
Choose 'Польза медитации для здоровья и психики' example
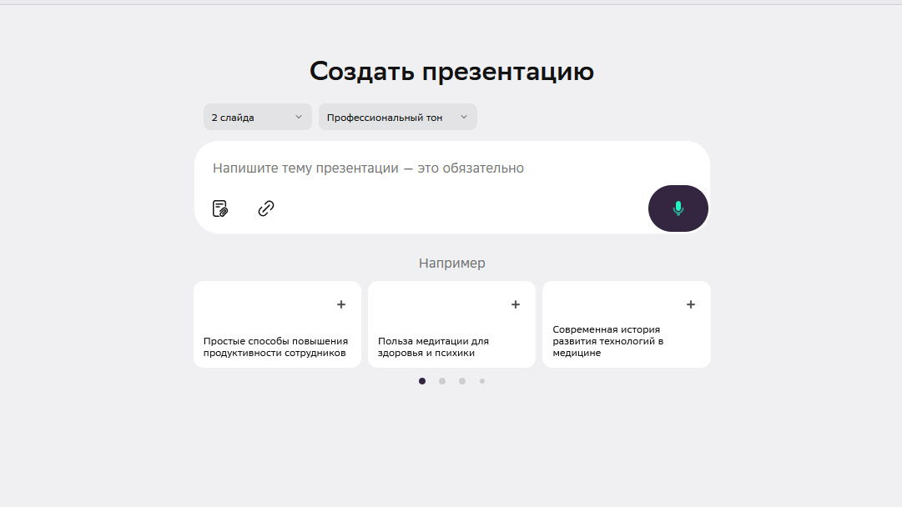[434, 346]
